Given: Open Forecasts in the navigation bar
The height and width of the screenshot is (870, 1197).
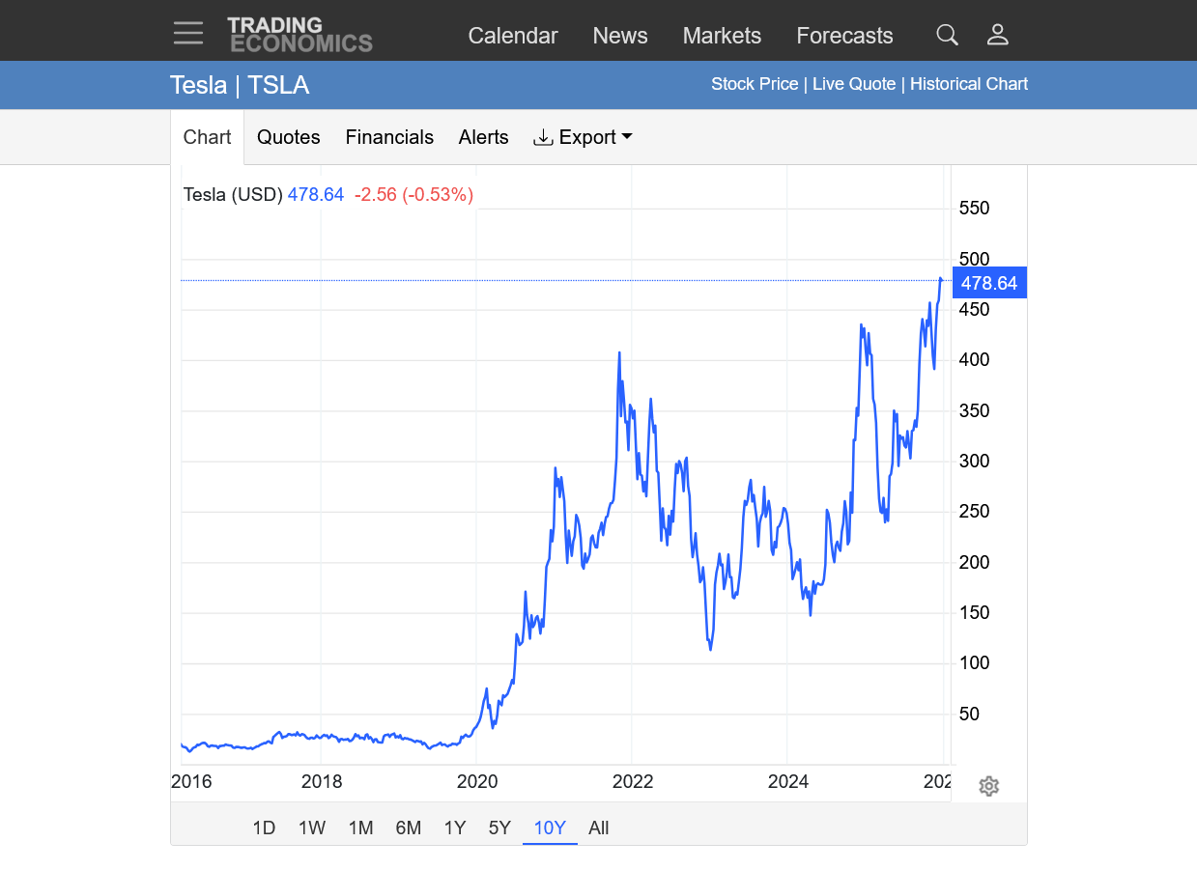Looking at the screenshot, I should click(x=844, y=36).
